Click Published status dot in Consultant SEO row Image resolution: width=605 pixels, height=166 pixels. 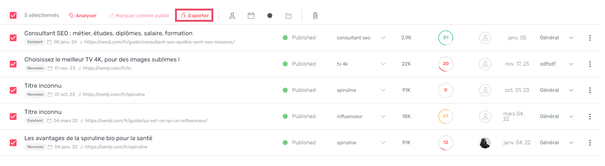285,37
